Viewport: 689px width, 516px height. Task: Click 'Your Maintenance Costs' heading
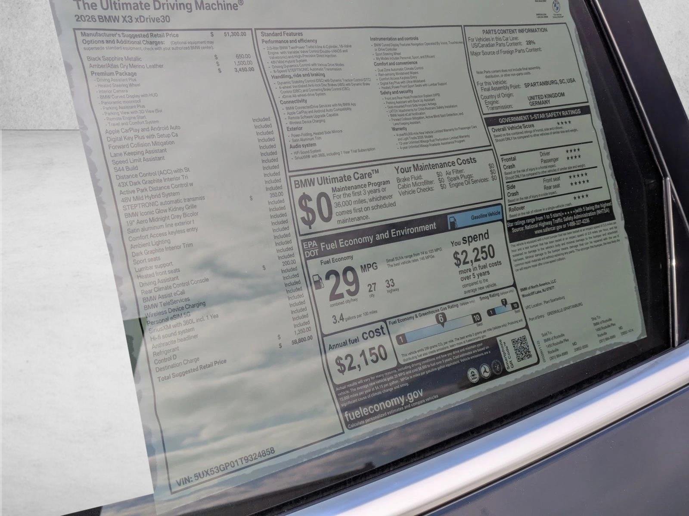[x=435, y=165]
